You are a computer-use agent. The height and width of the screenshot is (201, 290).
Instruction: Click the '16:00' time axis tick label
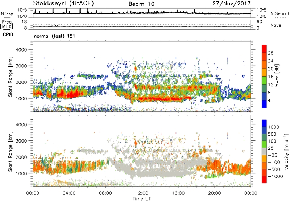point(178,193)
